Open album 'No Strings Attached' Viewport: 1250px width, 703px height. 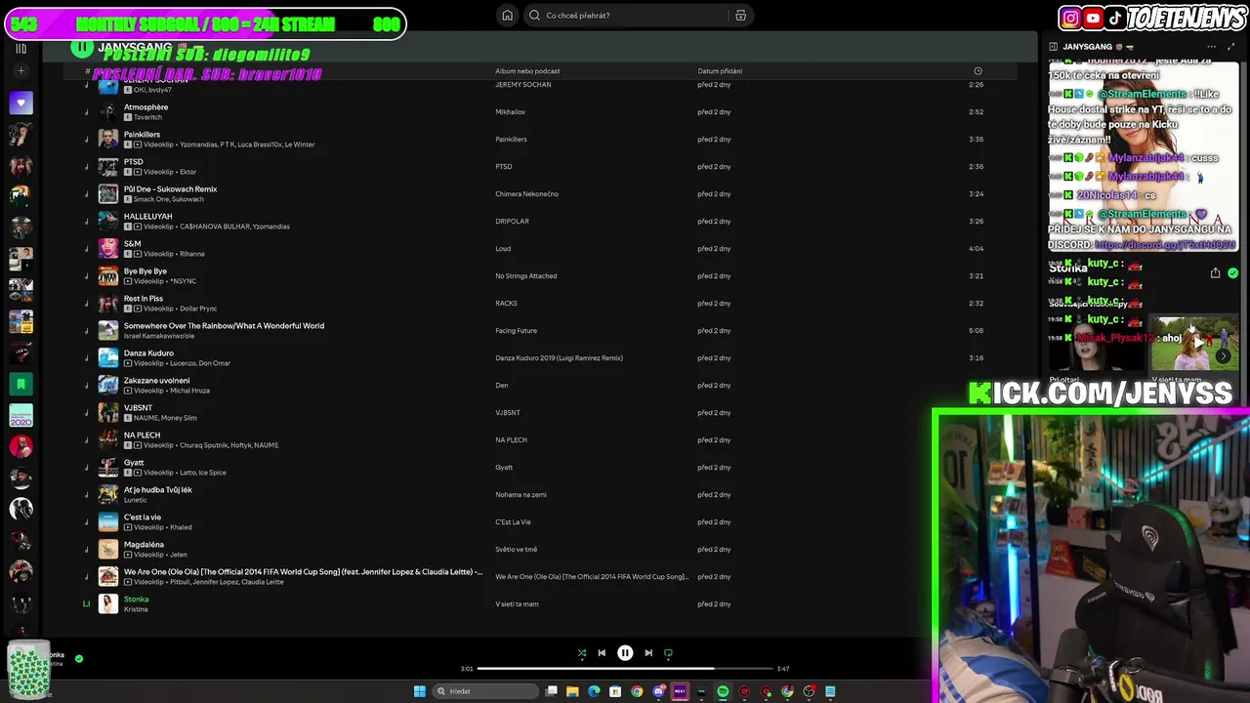(x=525, y=276)
